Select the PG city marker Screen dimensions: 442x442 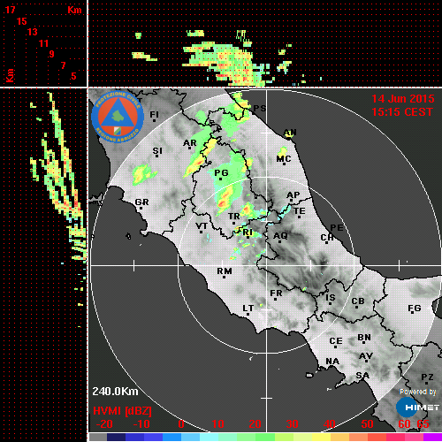point(220,179)
